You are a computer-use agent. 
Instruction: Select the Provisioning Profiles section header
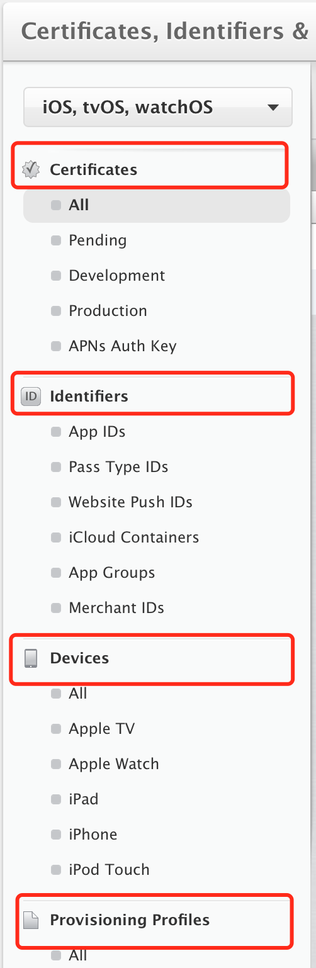[x=130, y=920]
